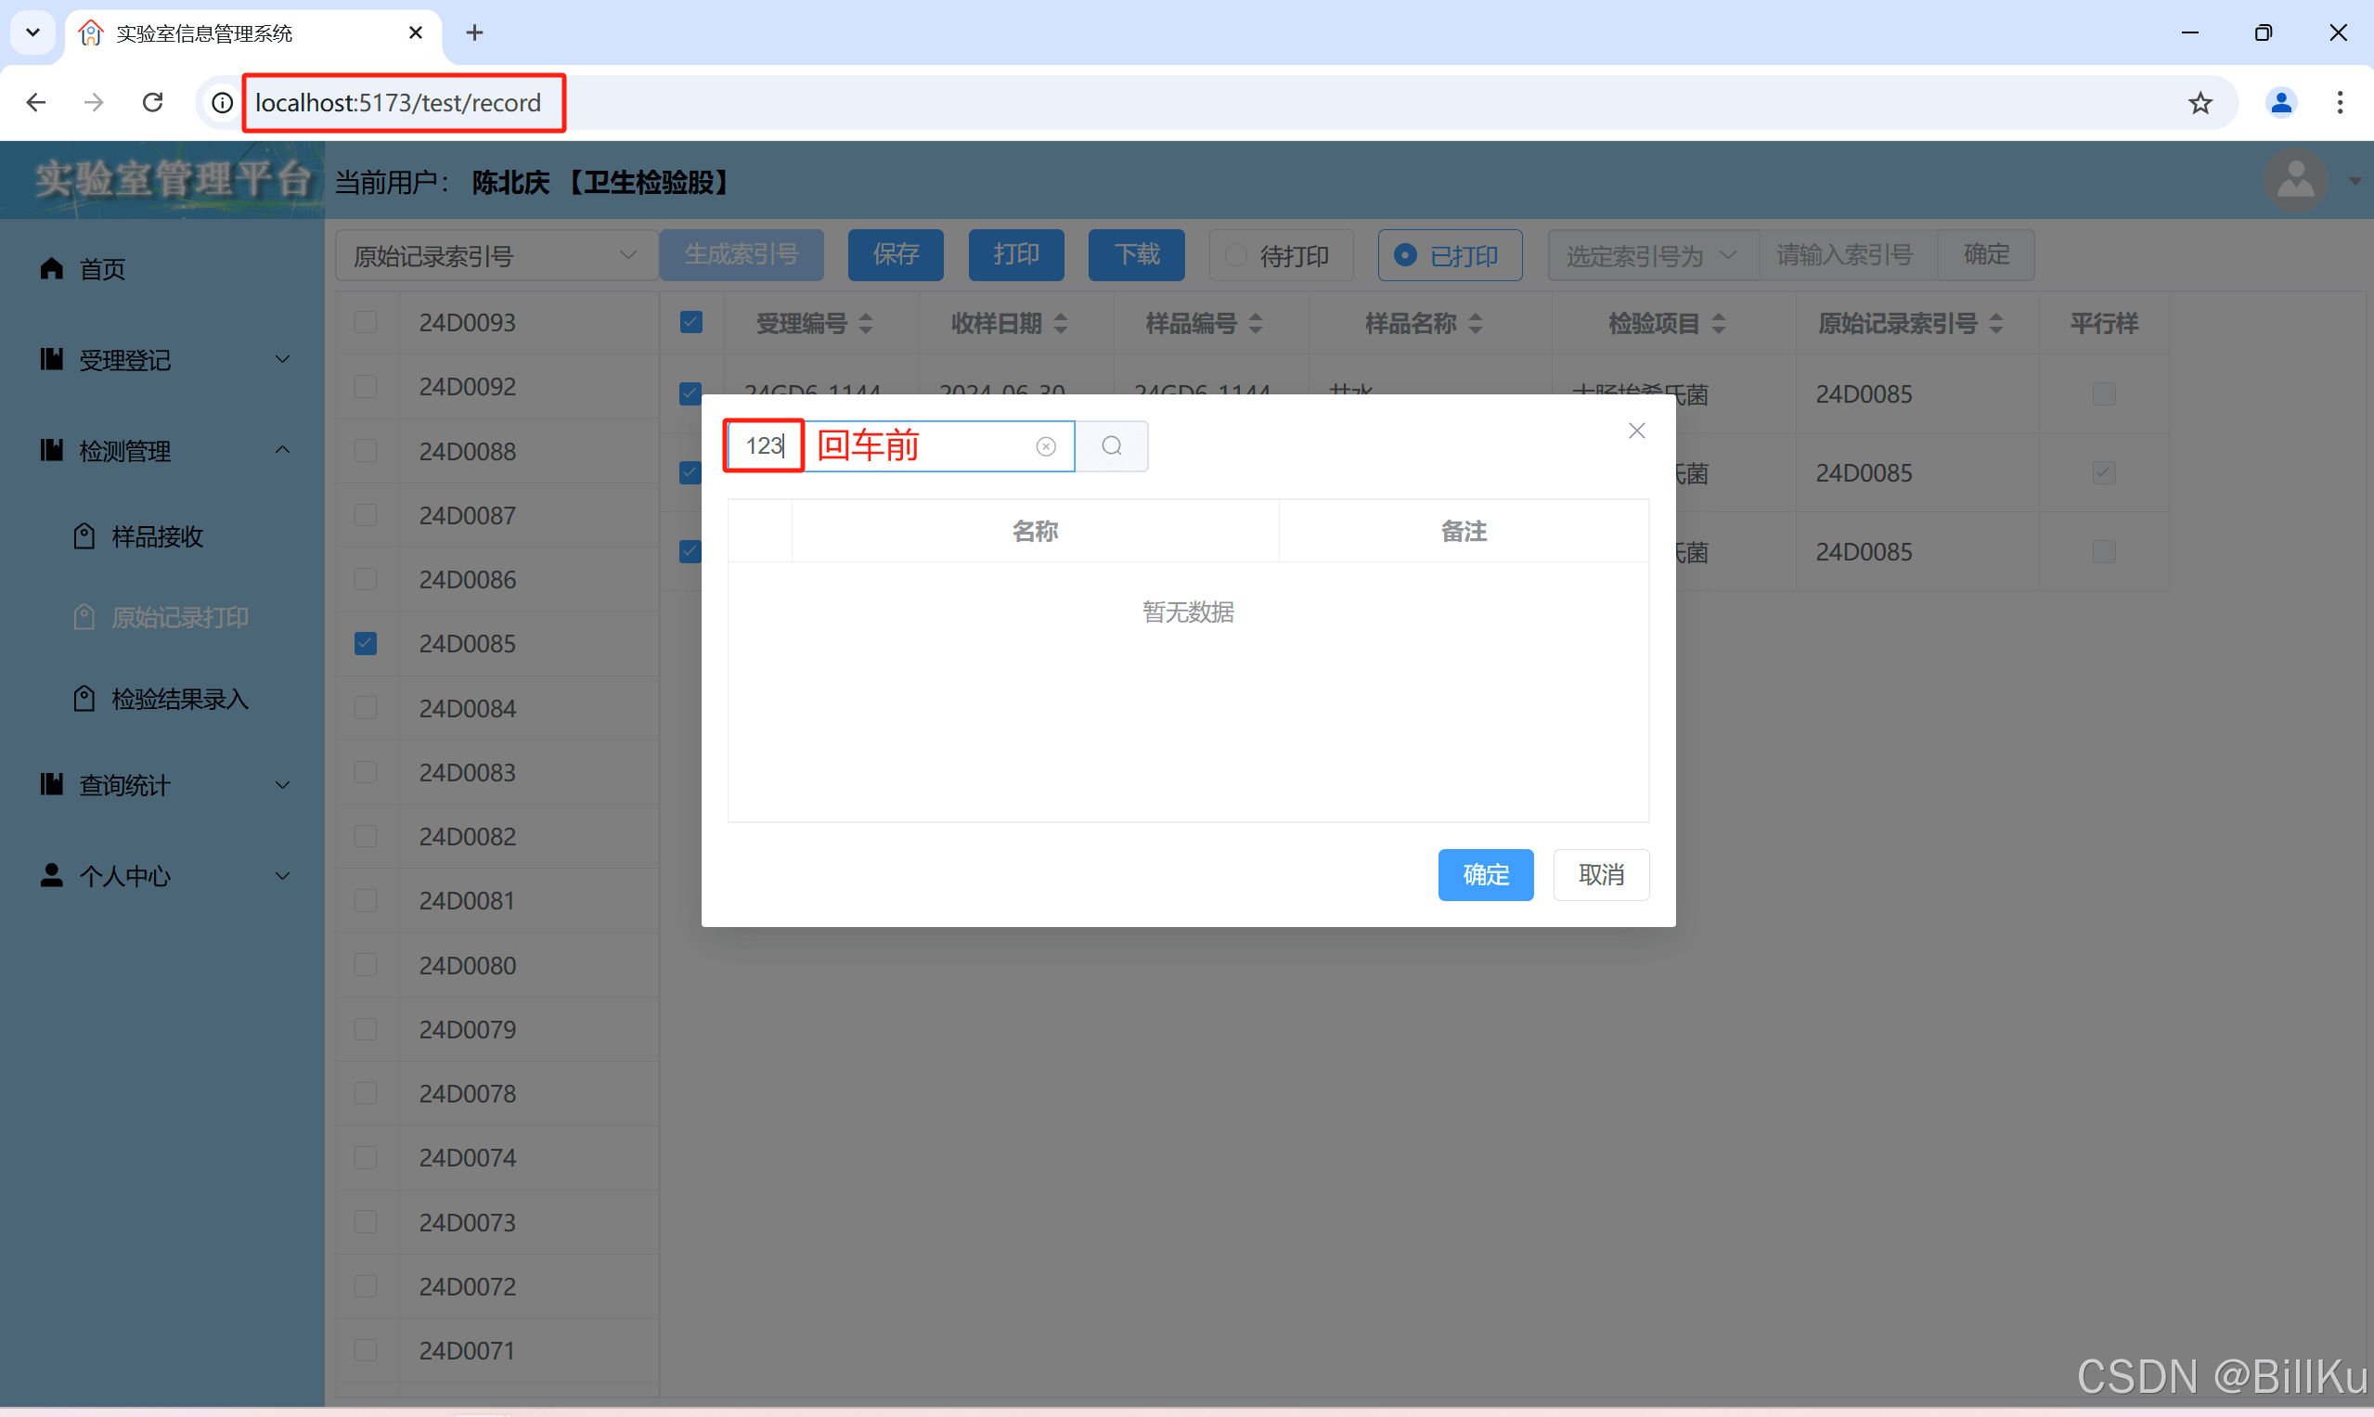Sort by 收样日期 column arrows
Screen dimensions: 2374x1417
tap(1061, 324)
